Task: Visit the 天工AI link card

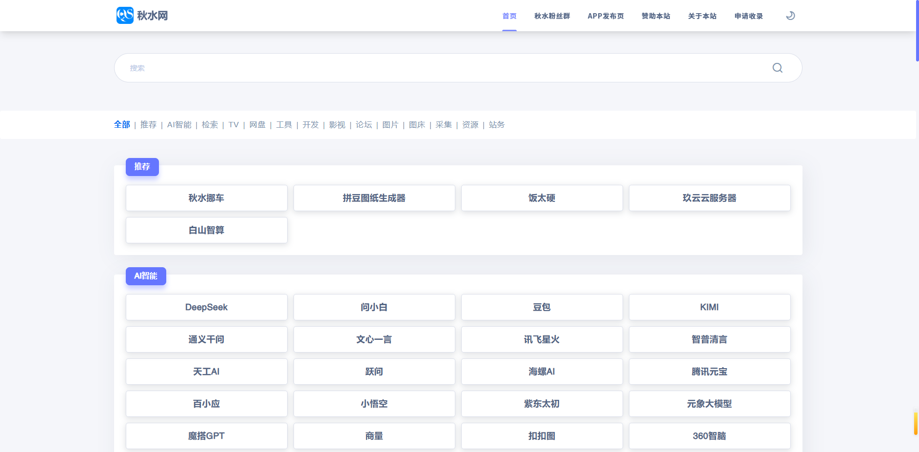Action: 207,372
